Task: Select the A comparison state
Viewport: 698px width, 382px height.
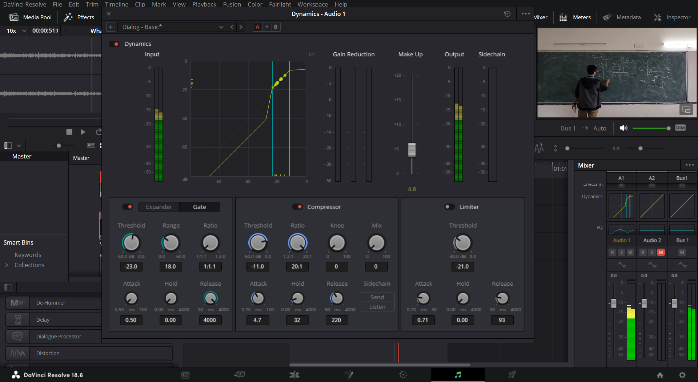Action: 257,27
